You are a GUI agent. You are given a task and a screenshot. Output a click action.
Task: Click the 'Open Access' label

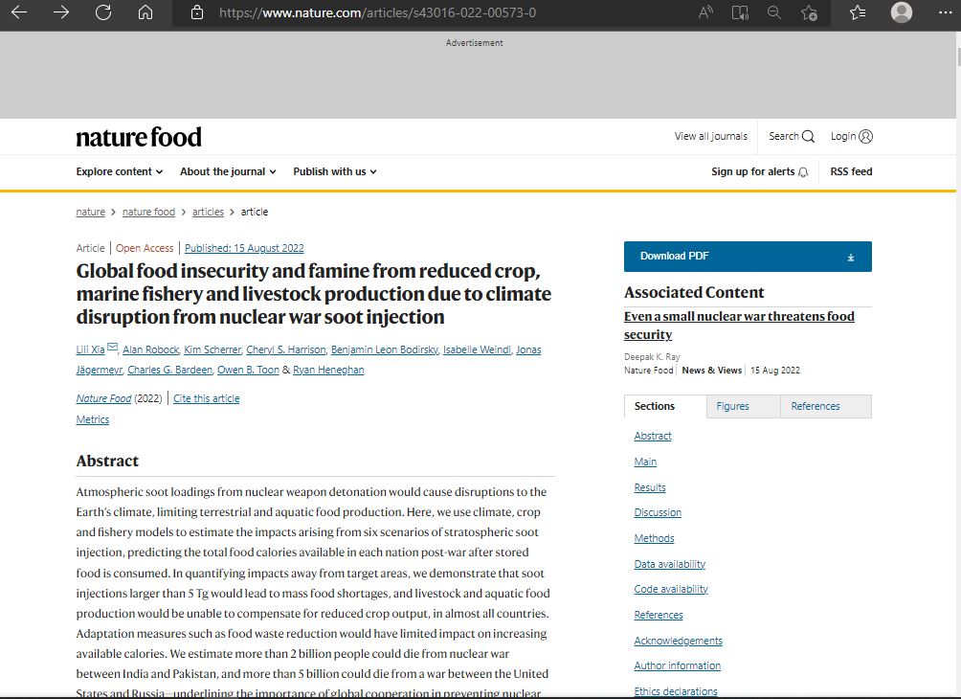145,248
